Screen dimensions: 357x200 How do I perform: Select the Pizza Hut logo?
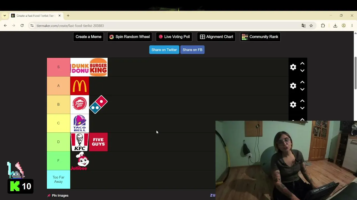coord(79,104)
